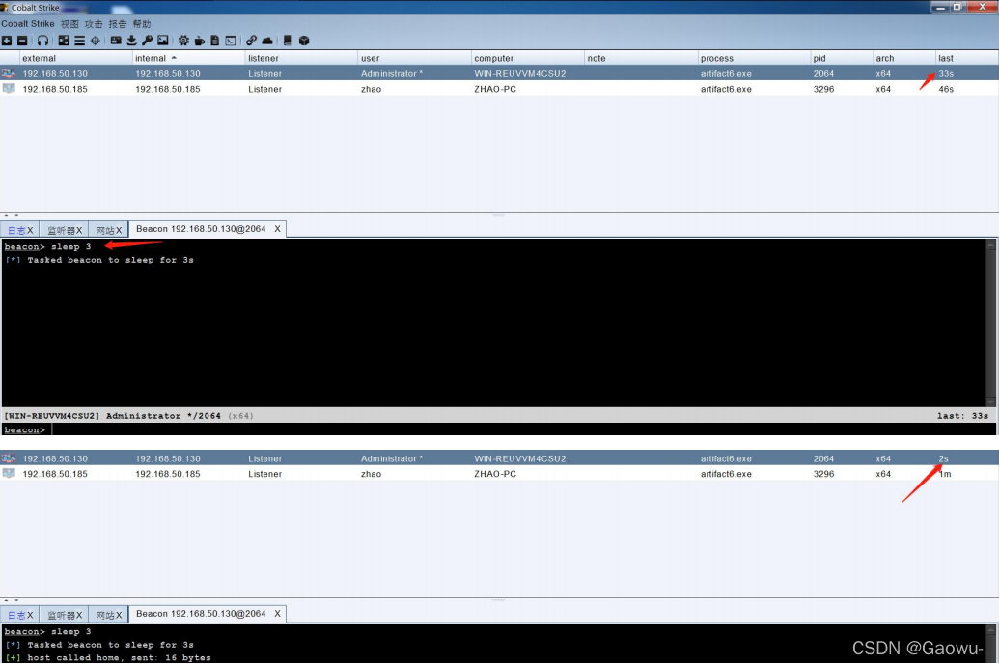Click 'Tasked beacon to sleep for 3s' upper console line
Image resolution: width=999 pixels, height=665 pixels.
point(110,260)
